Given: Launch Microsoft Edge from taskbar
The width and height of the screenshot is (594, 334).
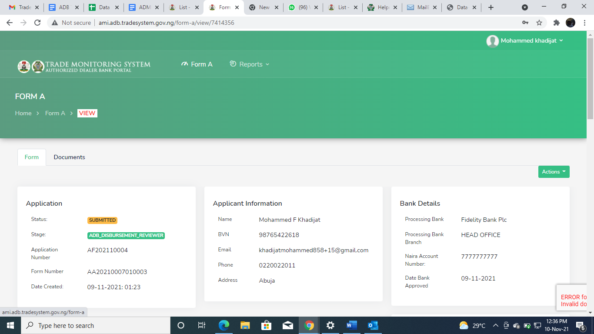Looking at the screenshot, I should (224, 325).
